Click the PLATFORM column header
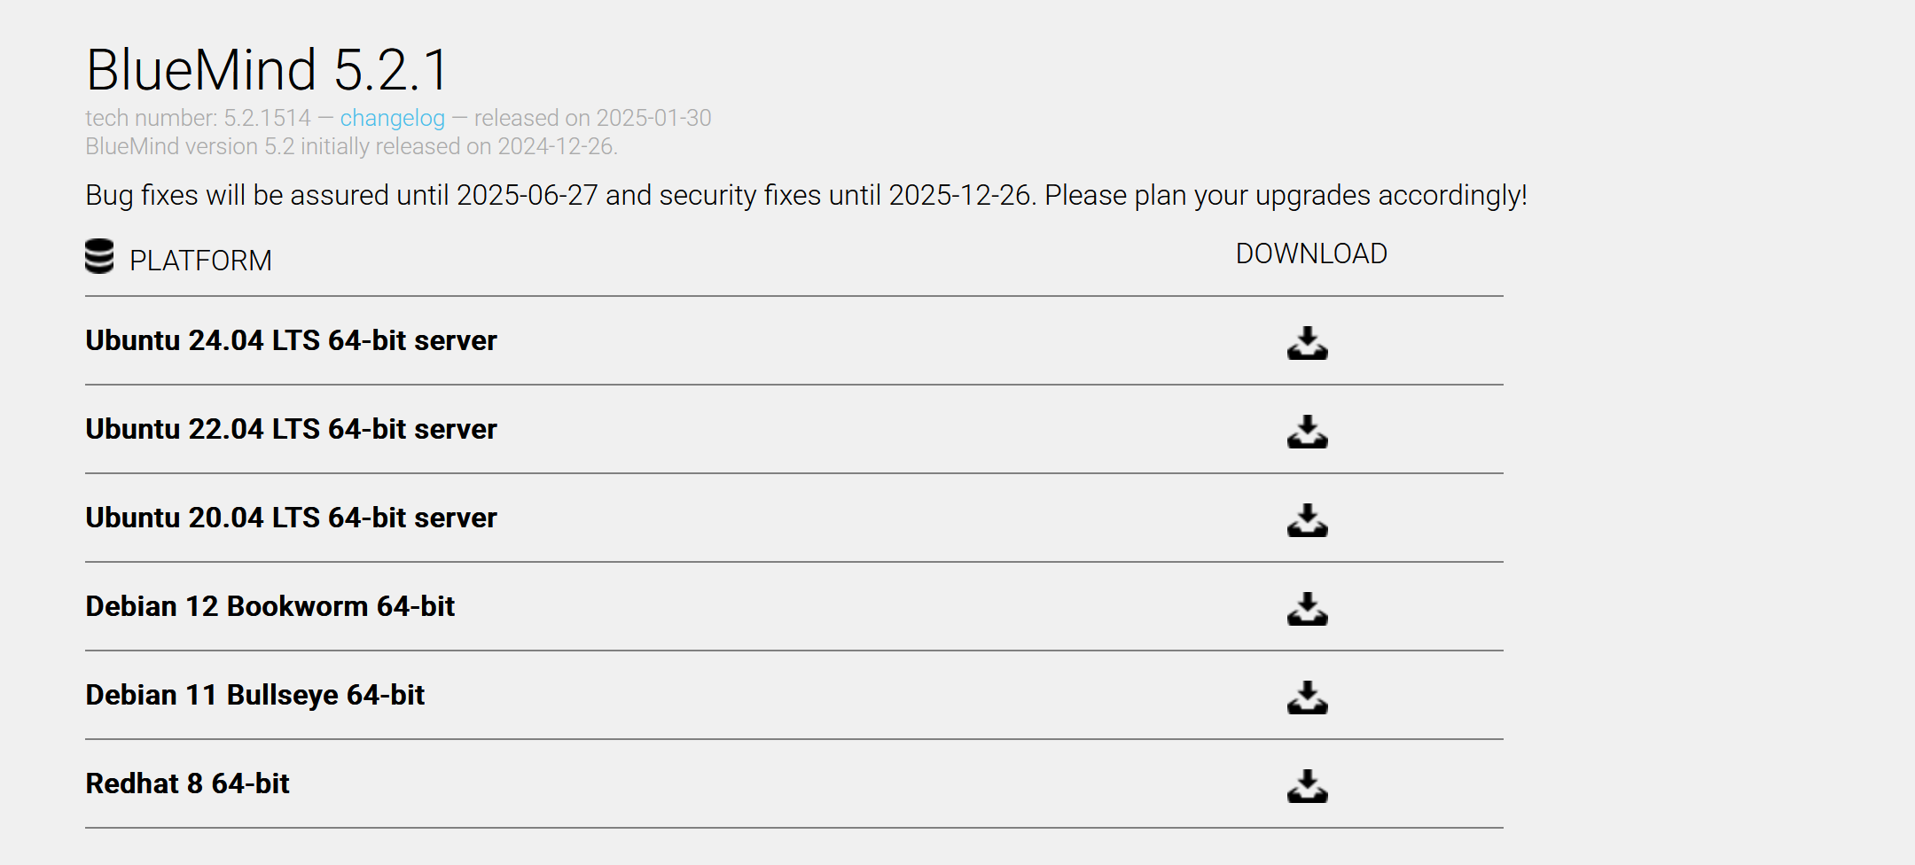Screen dimensions: 1915x865 point(200,261)
